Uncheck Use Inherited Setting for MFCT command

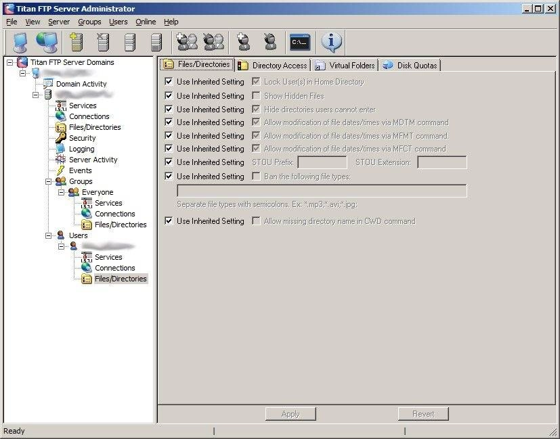tap(169, 148)
